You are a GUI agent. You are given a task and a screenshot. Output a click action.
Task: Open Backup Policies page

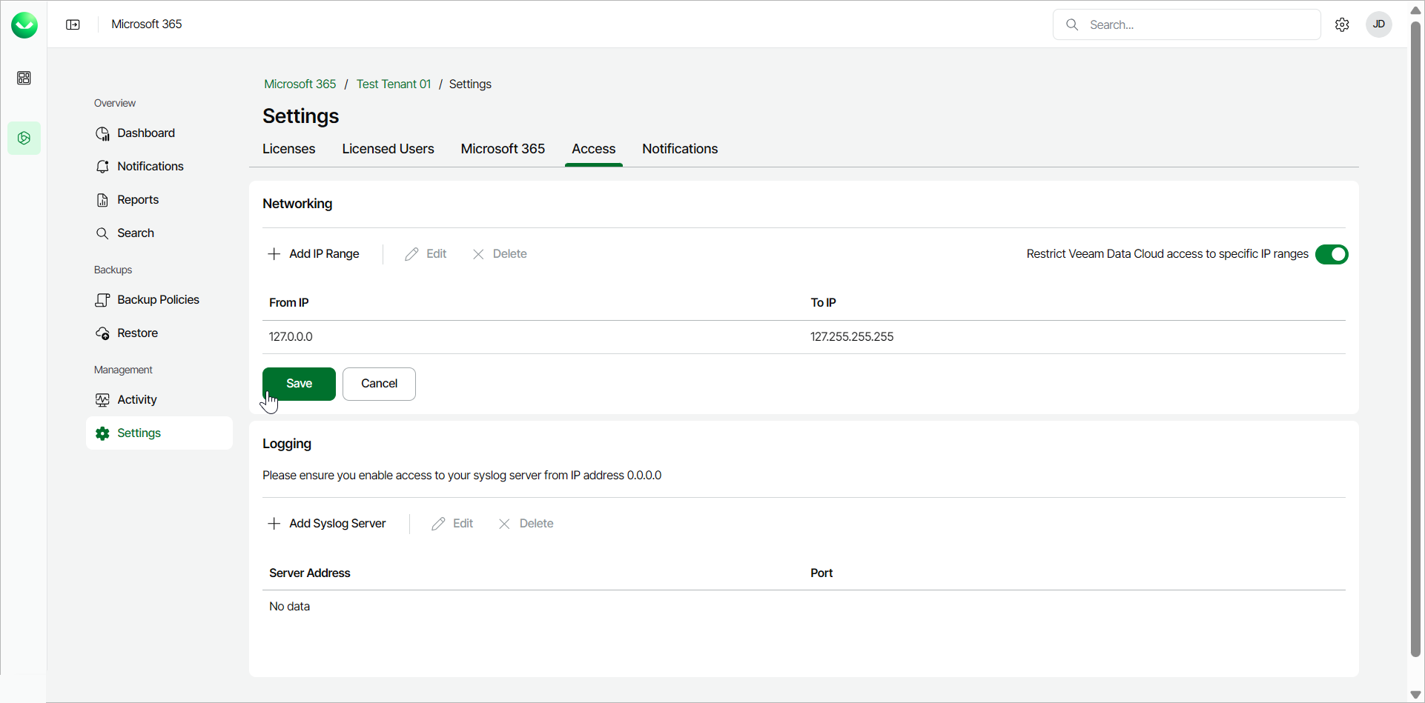(x=158, y=300)
